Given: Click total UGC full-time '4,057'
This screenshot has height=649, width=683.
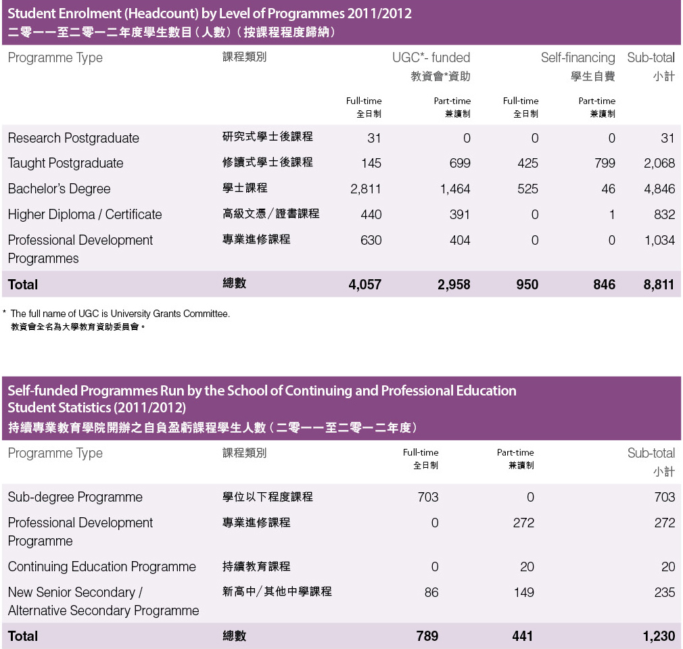Looking at the screenshot, I should (365, 285).
